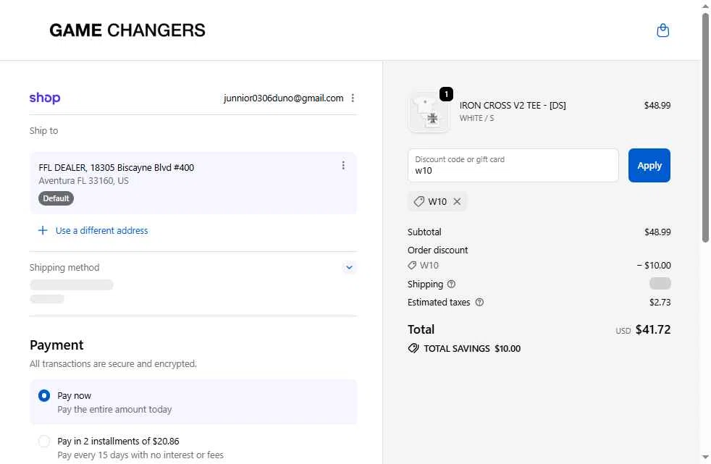Click the email junnior0306duno@gmail.com
The height and width of the screenshot is (464, 711).
pos(283,98)
